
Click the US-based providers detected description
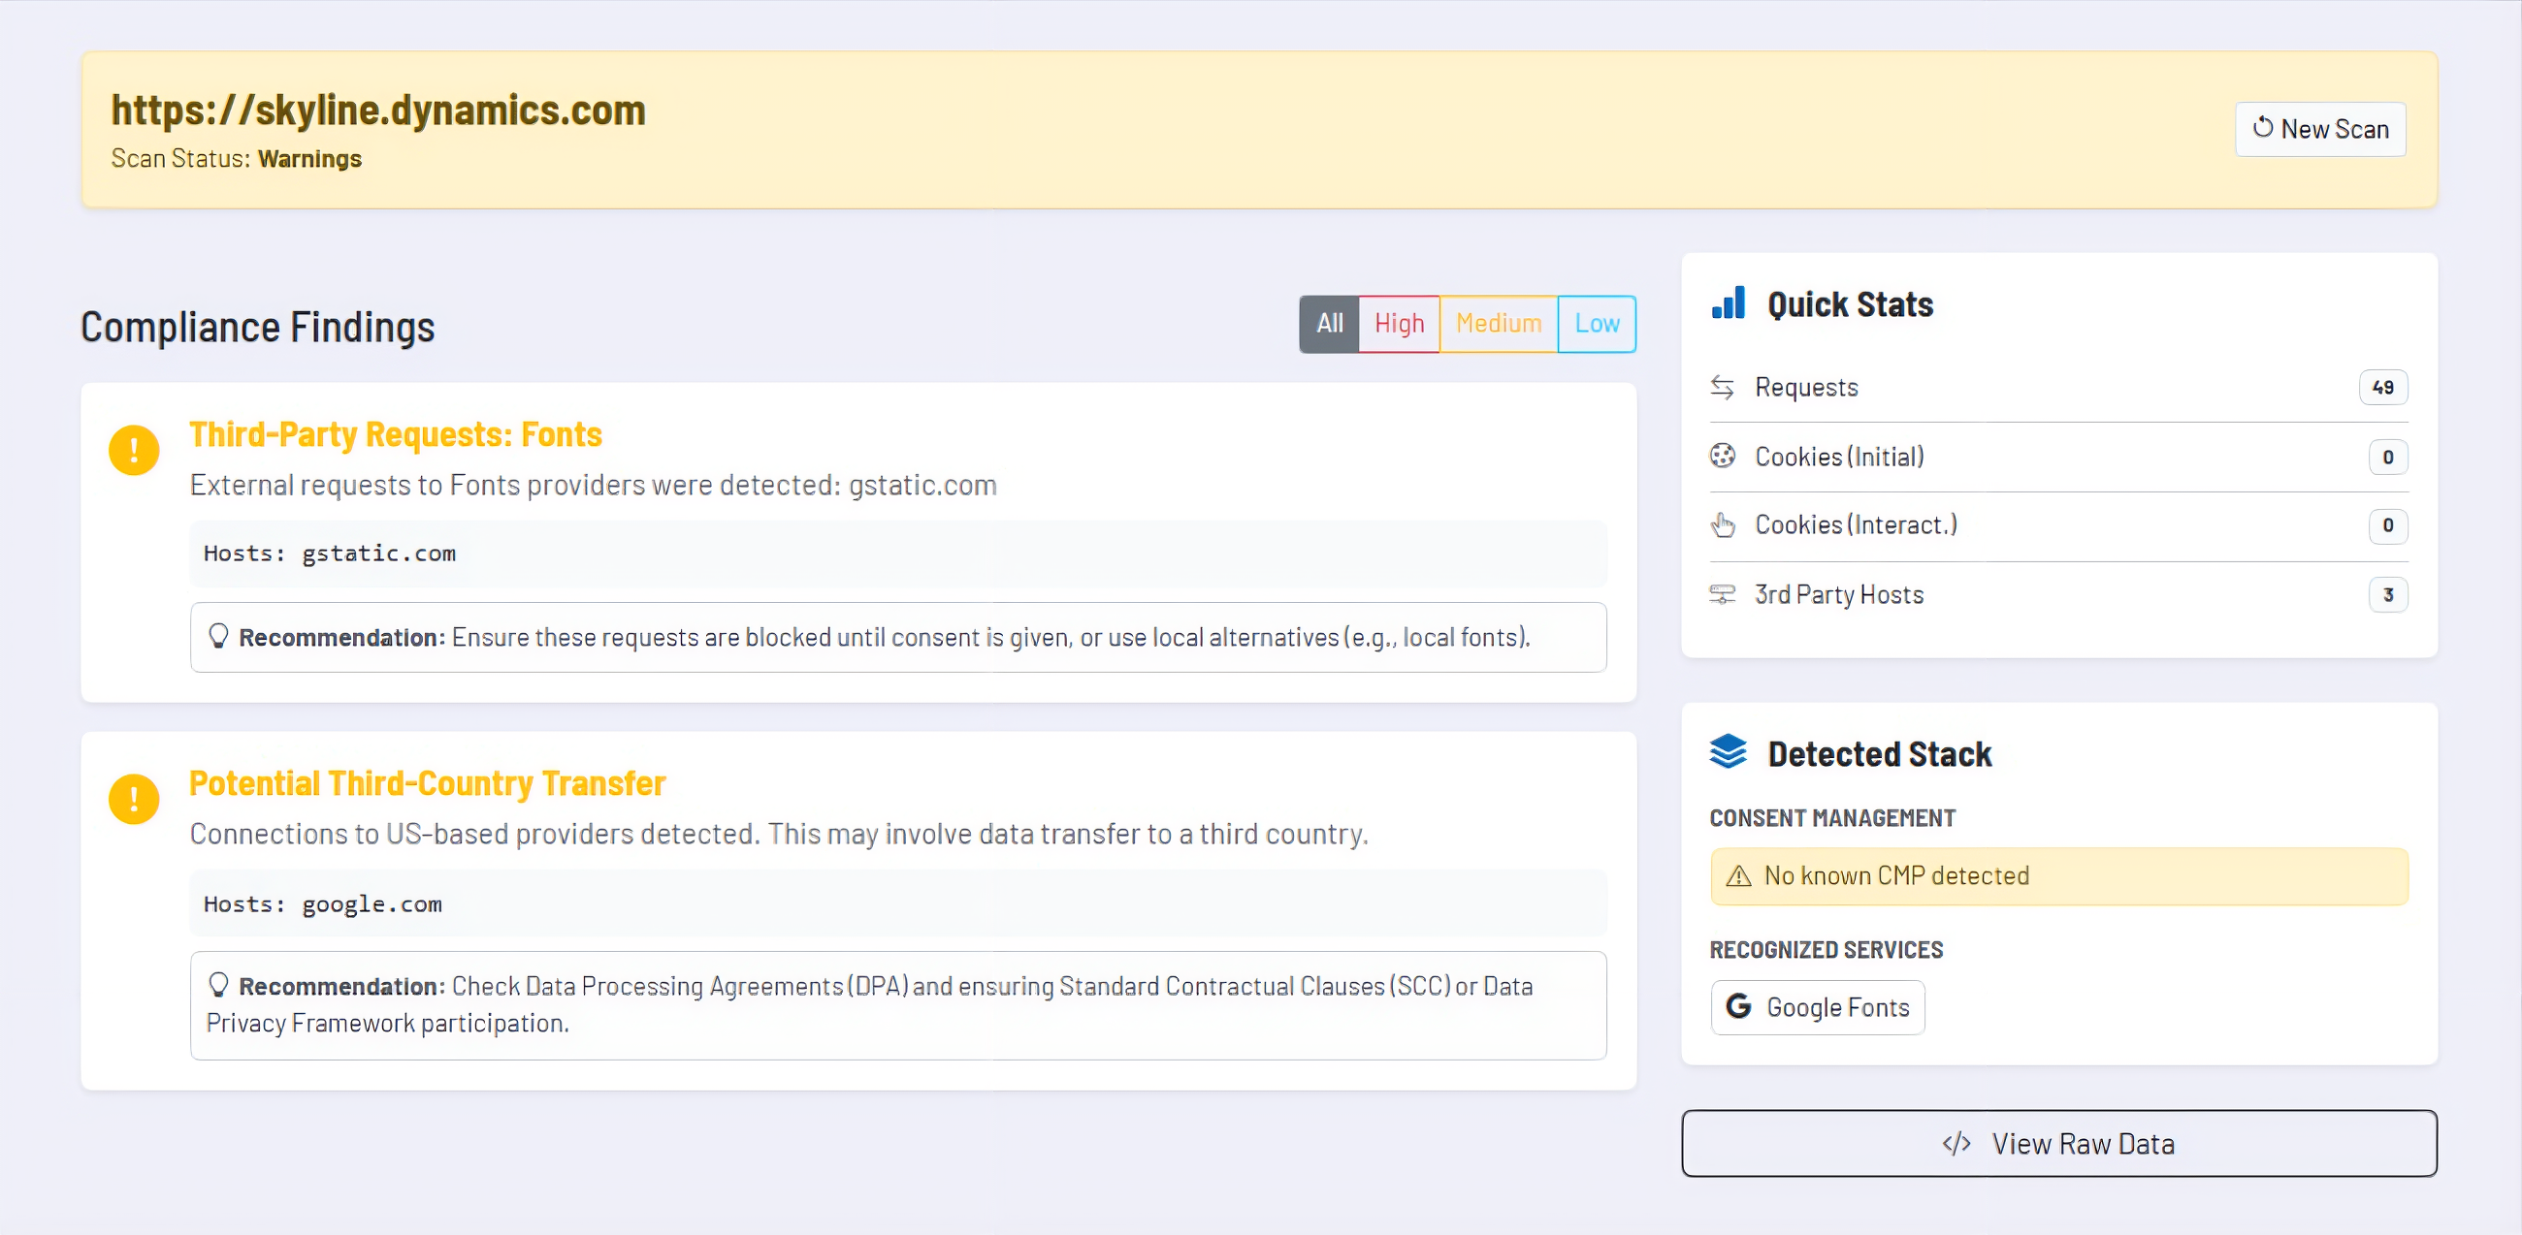point(778,834)
